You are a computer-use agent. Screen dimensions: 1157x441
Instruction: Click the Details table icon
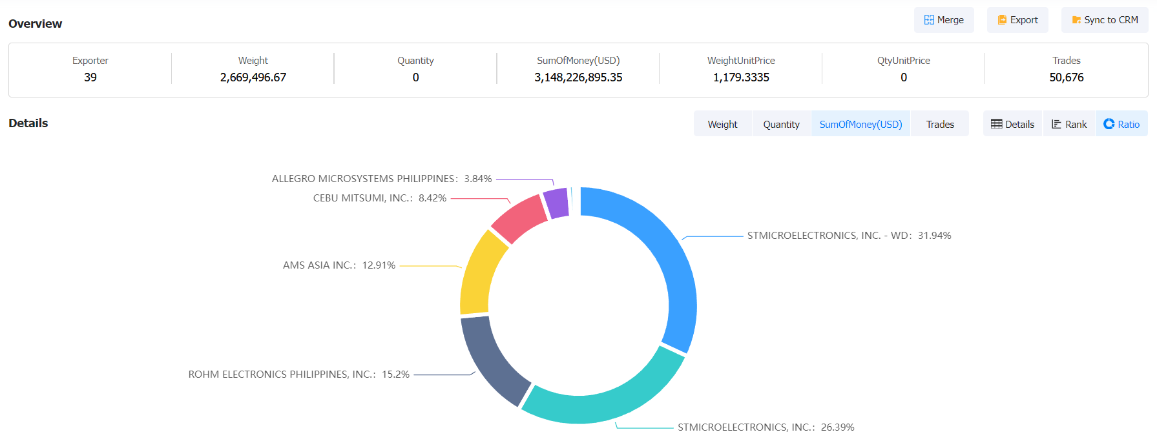pos(997,124)
